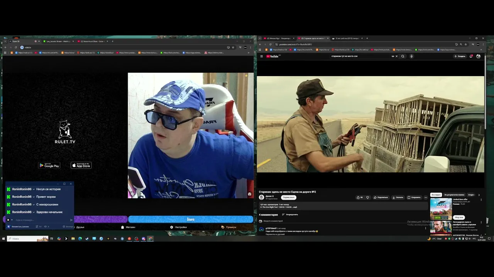
Task: Open the Премиум menu item
Action: pos(229,227)
